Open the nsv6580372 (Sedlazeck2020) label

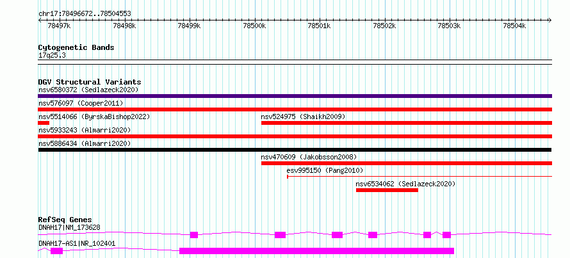point(88,90)
